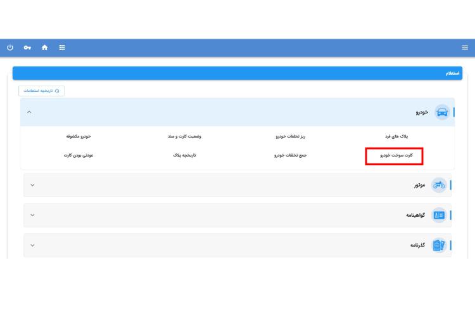
Task: Open ریز تخلفات خودرو inquiry
Action: click(x=291, y=136)
